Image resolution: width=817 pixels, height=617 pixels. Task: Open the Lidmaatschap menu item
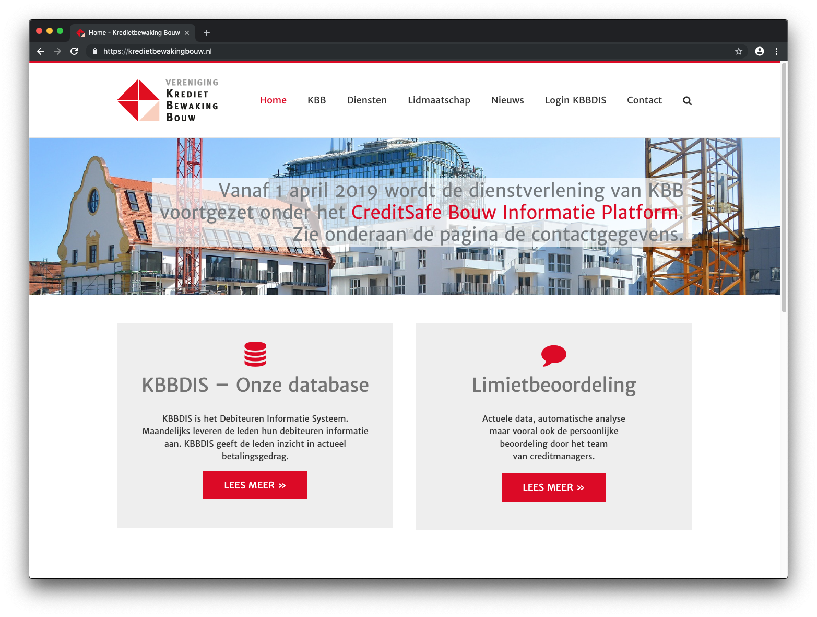click(439, 100)
